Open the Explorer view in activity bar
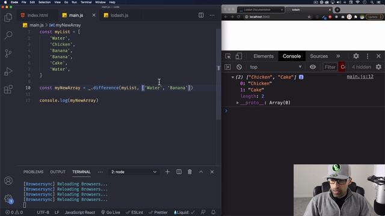This screenshot has width=385, height=216. pyautogui.click(x=8, y=17)
